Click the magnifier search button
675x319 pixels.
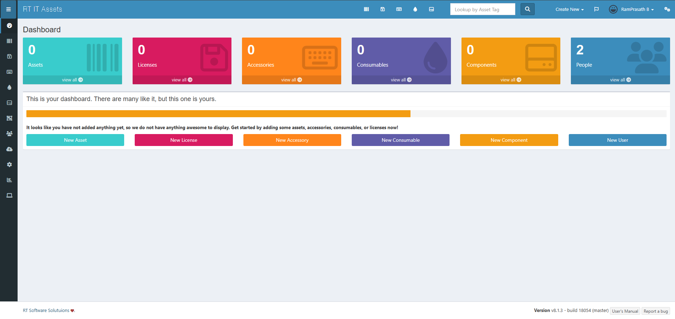[527, 9]
